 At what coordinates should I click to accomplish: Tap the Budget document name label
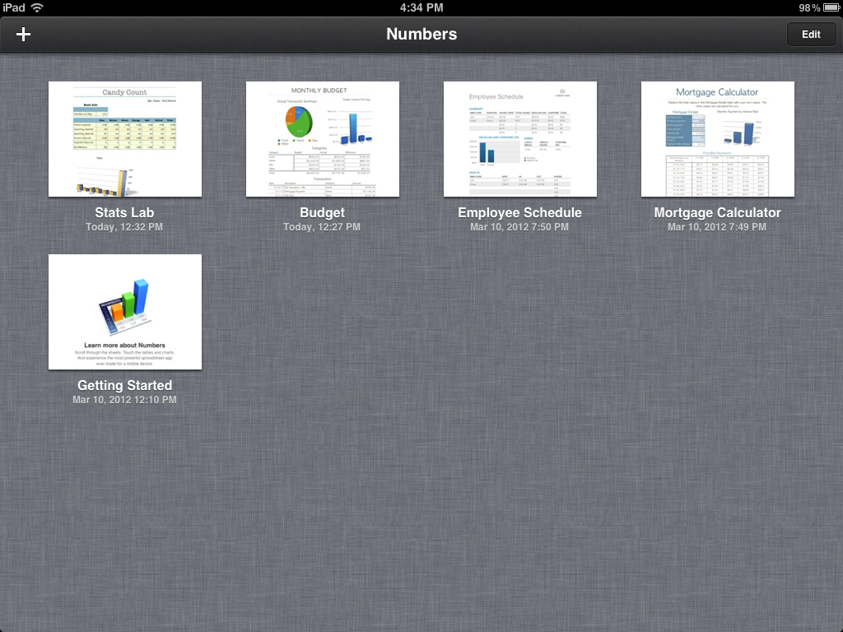click(322, 212)
